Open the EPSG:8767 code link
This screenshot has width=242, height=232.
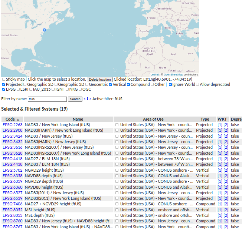pos(13,227)
